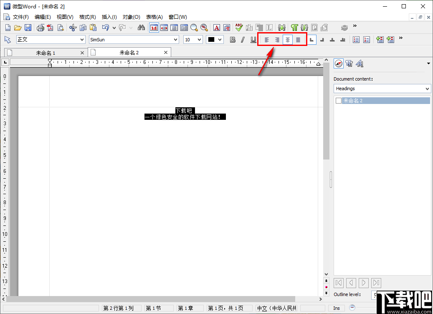
Task: Go to the last page navigation button
Action: click(x=376, y=283)
